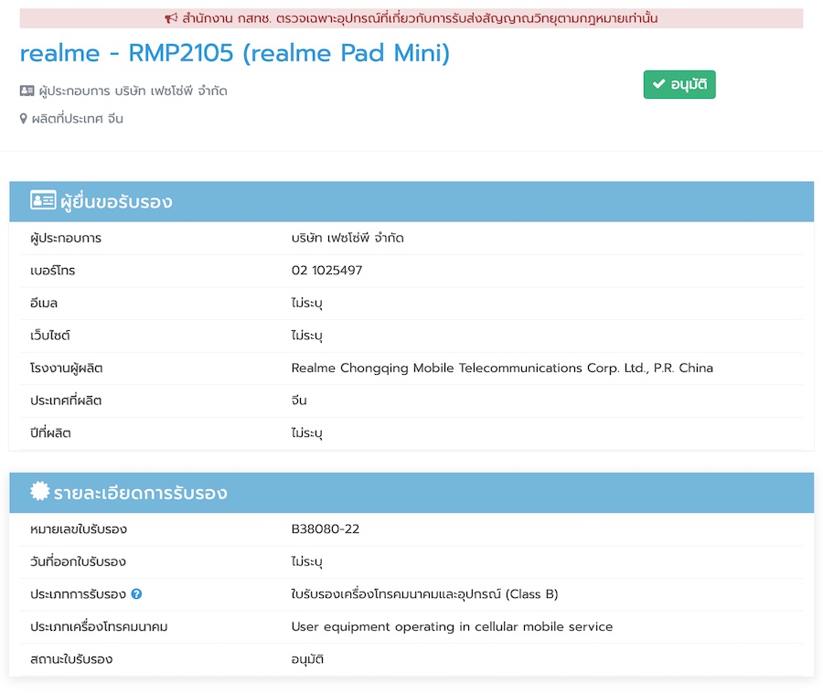
Task: Click the green อนุมัติ status button
Action: pyautogui.click(x=679, y=84)
